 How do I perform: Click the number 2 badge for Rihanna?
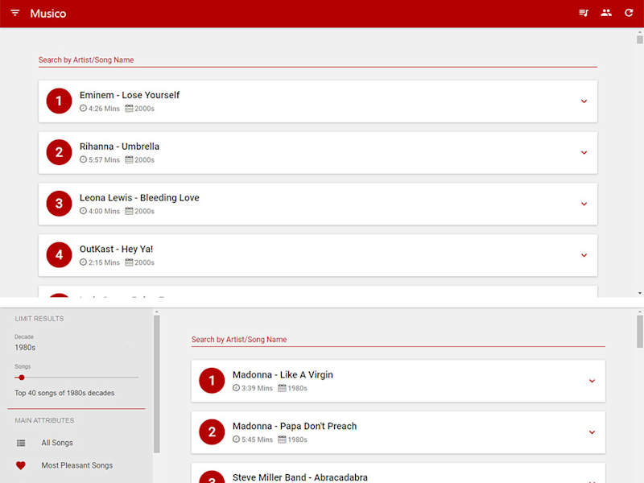point(59,152)
